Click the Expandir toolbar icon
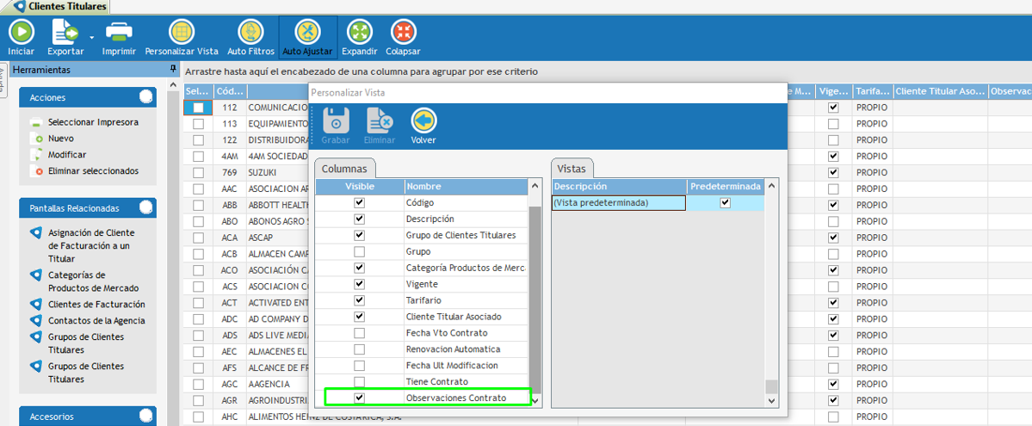Screen dimensions: 1032x426 pyautogui.click(x=359, y=33)
